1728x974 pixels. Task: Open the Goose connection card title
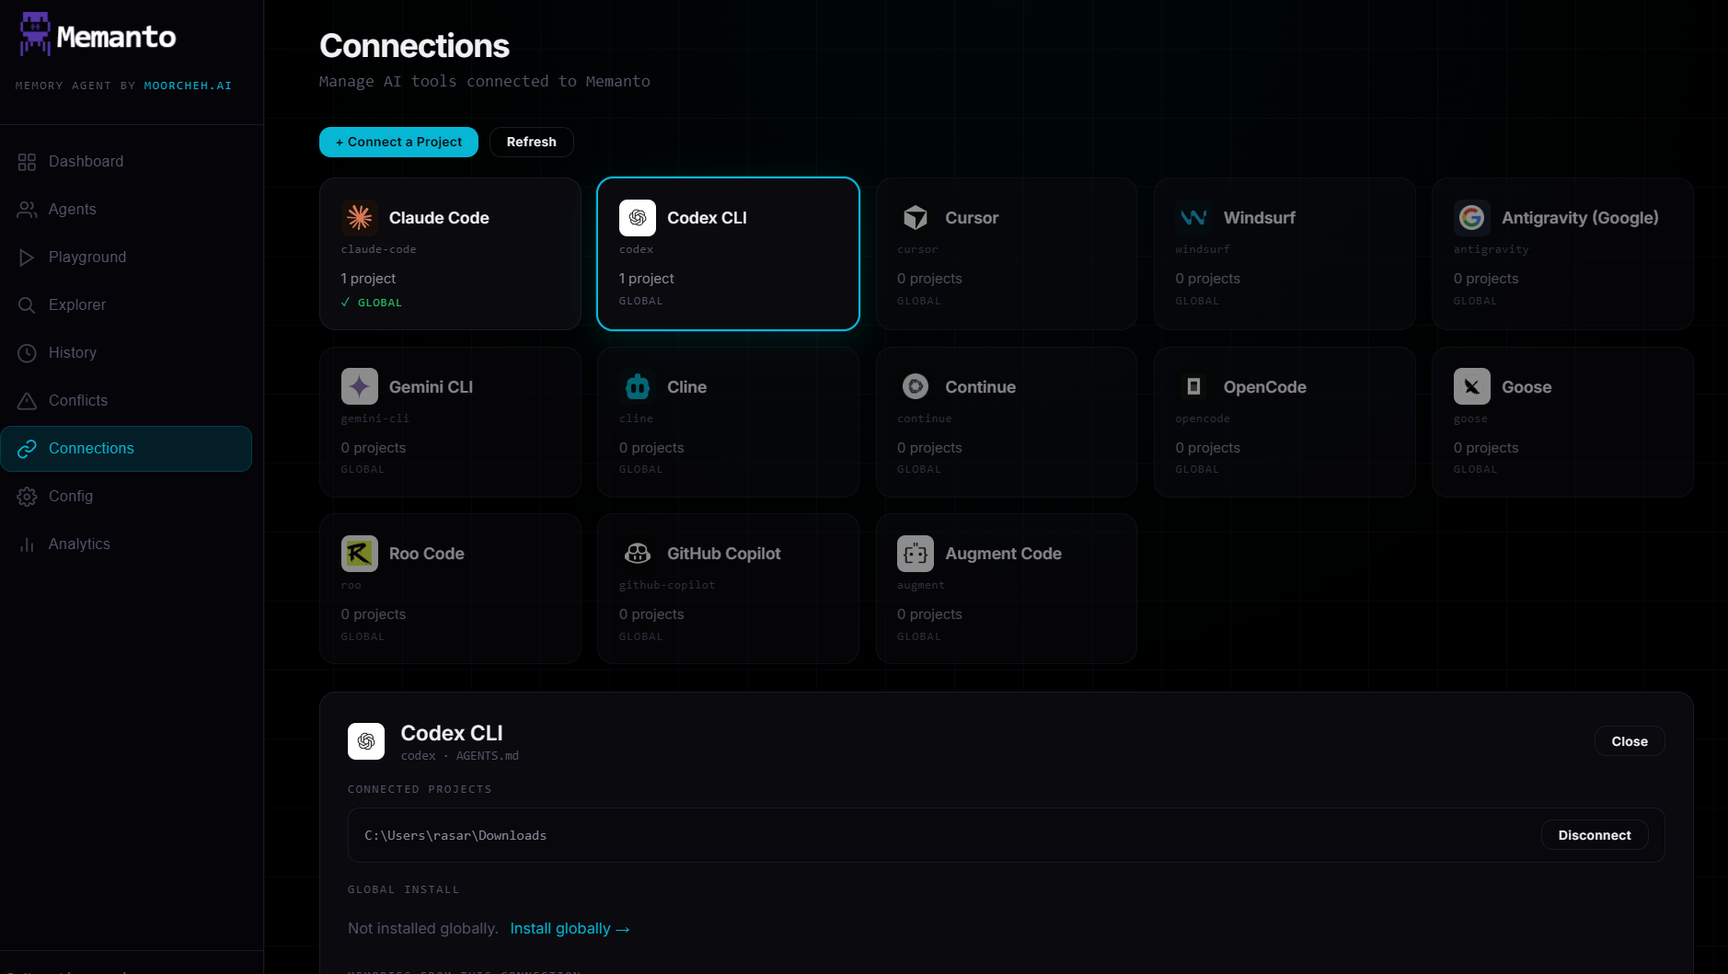pos(1526,387)
